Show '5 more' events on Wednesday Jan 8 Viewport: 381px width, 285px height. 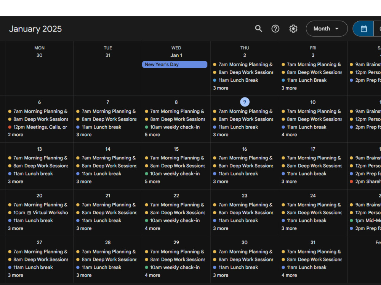(152, 135)
